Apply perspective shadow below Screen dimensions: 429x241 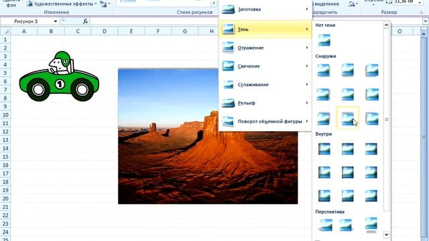(371, 225)
